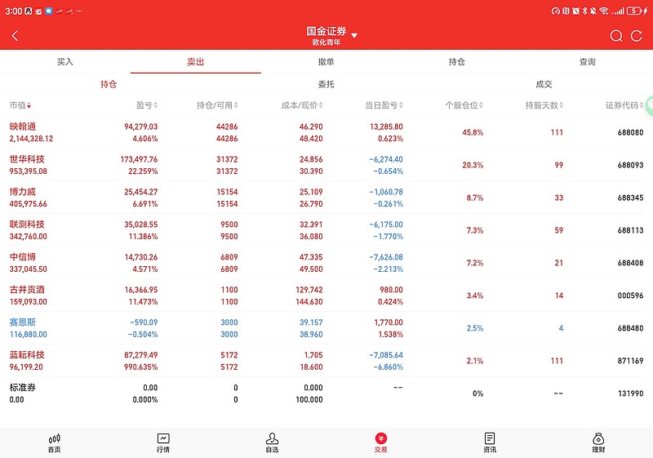This screenshot has width=653, height=458.
Task: Tap 蓝耘科技 daily loss -7,085.64
Action: coord(386,355)
